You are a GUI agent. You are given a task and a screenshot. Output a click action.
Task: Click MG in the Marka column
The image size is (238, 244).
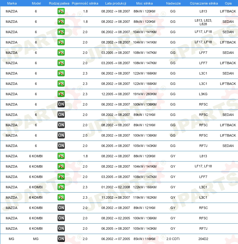coord(12,239)
